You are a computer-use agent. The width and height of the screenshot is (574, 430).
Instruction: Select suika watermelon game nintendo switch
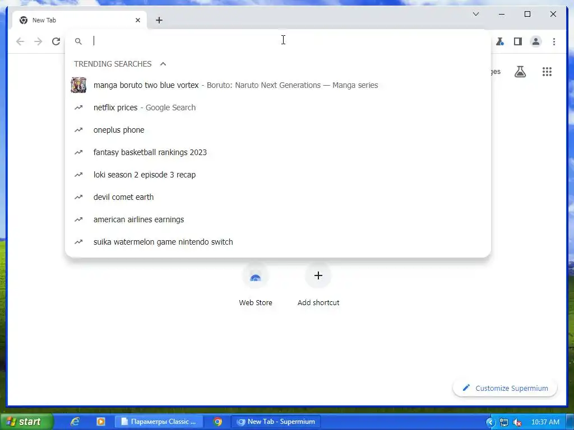[x=278, y=242]
